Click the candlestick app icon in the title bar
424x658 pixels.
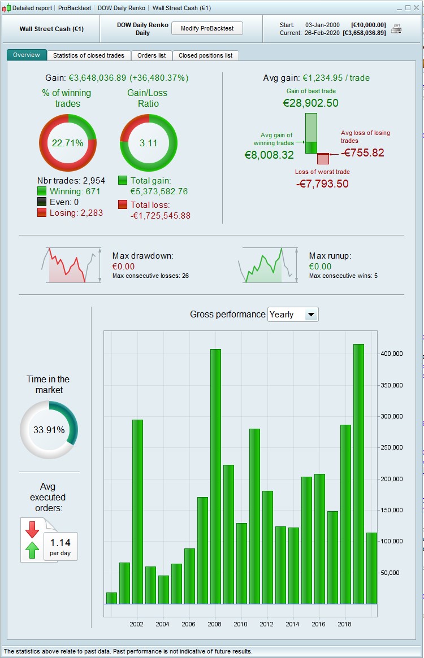pos(6,8)
